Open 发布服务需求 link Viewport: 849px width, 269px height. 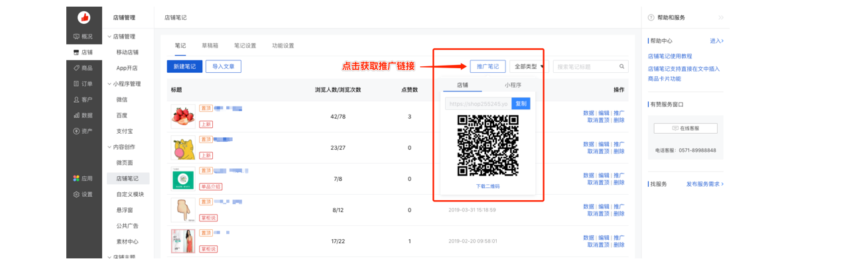tap(704, 184)
